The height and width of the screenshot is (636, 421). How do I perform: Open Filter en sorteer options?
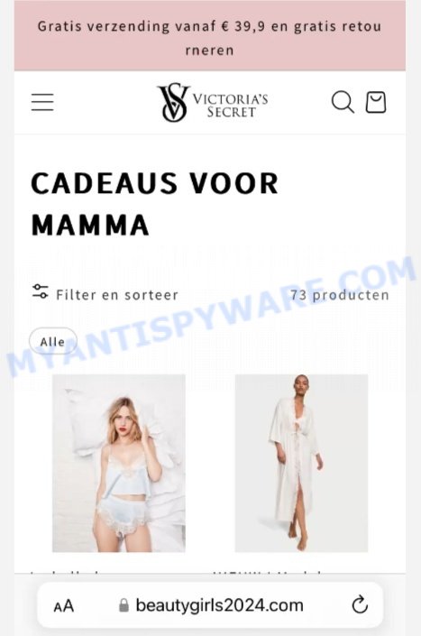tap(105, 294)
